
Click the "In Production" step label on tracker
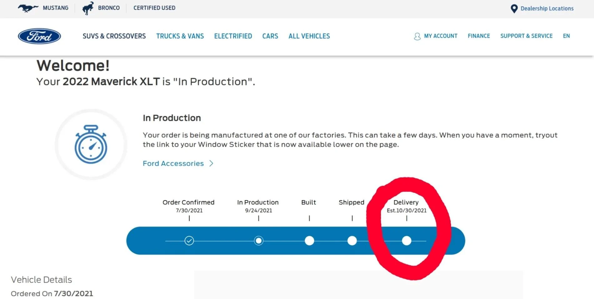[258, 202]
